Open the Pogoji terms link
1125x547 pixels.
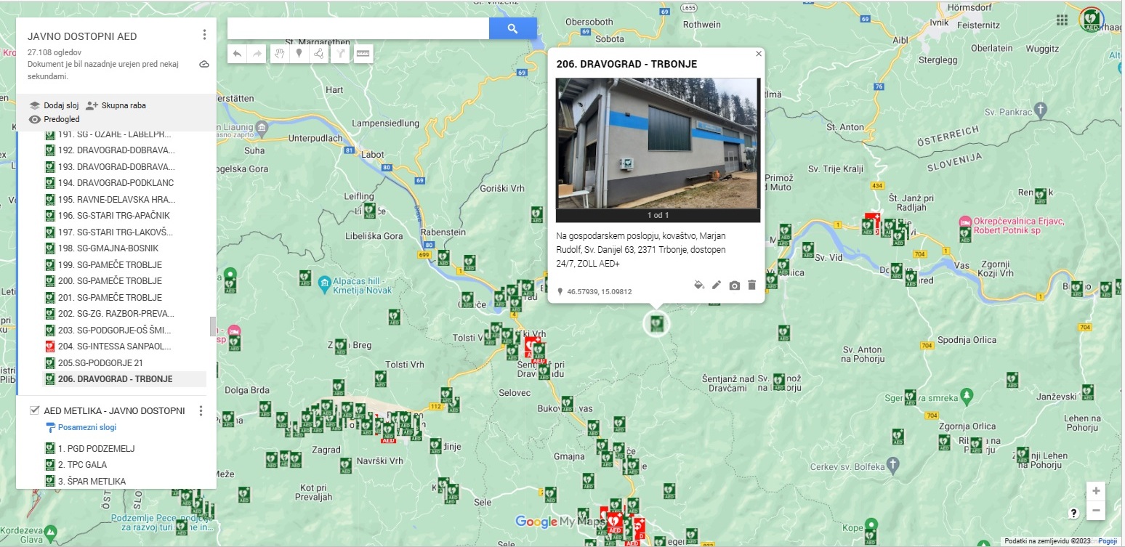[x=1108, y=541]
